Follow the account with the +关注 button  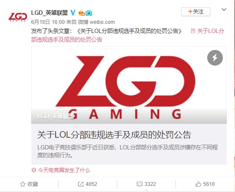[x=195, y=12]
